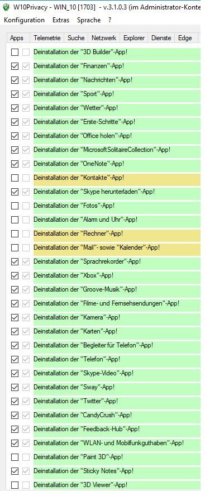Open the Sprache menu
Viewport: 205px width, 491px height.
point(89,20)
